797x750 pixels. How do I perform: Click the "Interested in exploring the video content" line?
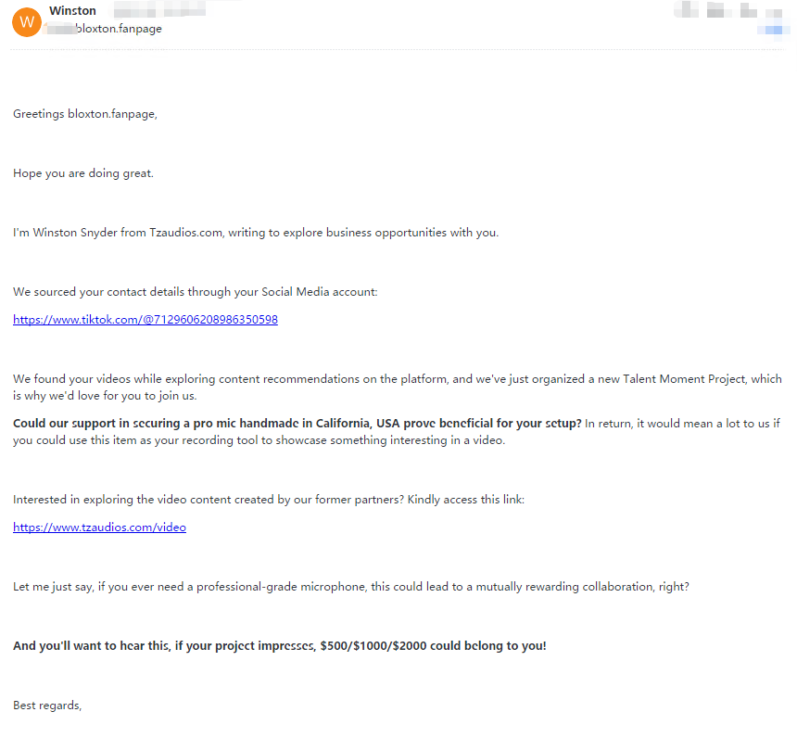coord(269,500)
